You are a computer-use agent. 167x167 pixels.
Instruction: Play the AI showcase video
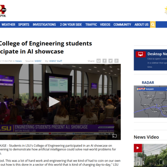[54, 102]
